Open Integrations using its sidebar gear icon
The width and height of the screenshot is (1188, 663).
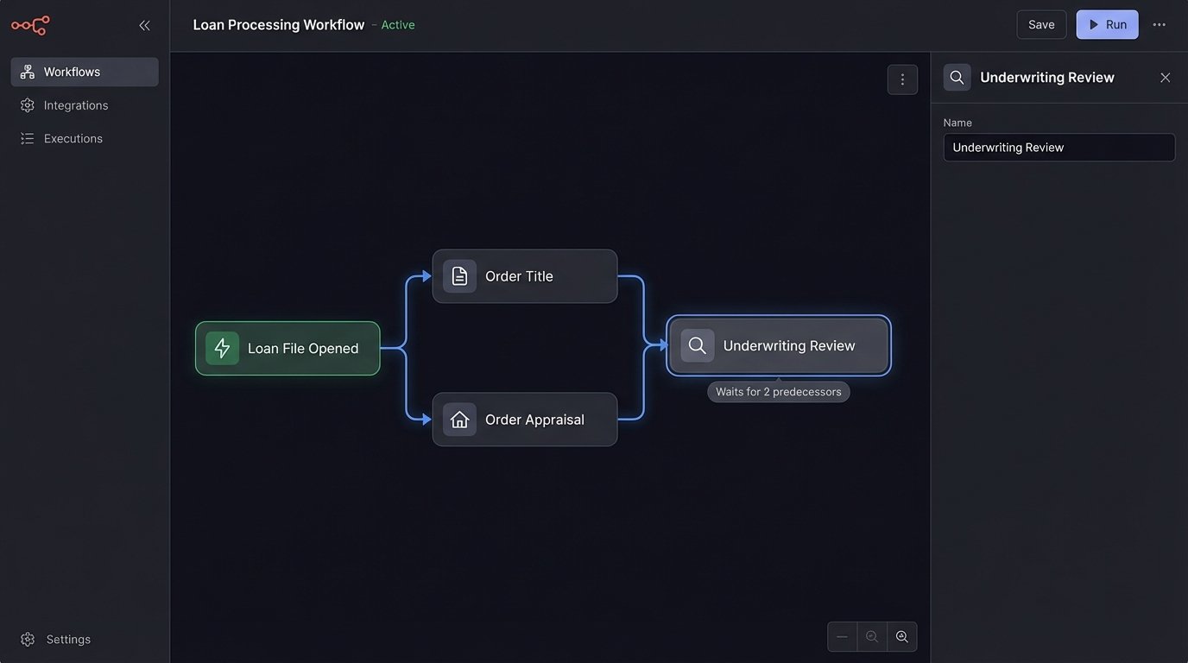point(25,104)
